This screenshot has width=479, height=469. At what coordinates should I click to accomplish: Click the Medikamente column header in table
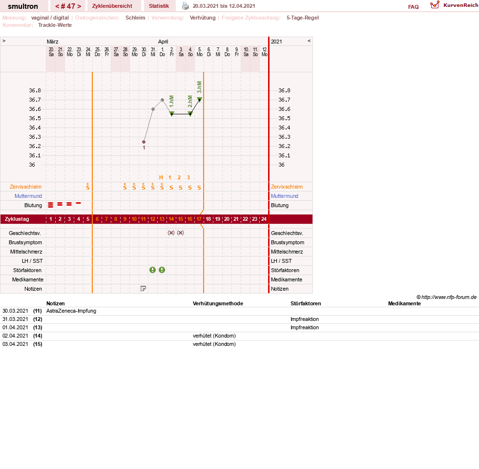coord(404,303)
